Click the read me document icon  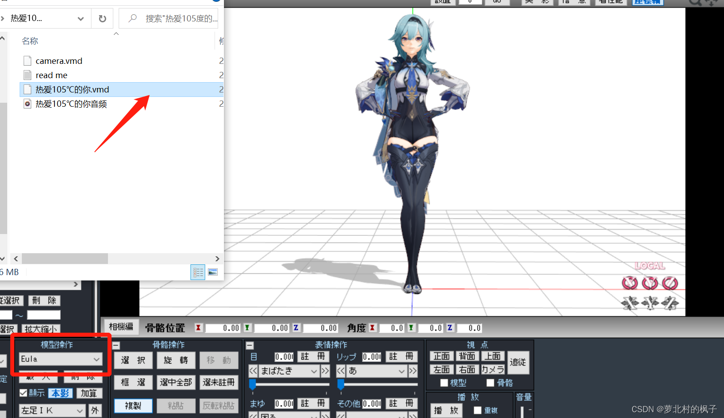click(27, 75)
